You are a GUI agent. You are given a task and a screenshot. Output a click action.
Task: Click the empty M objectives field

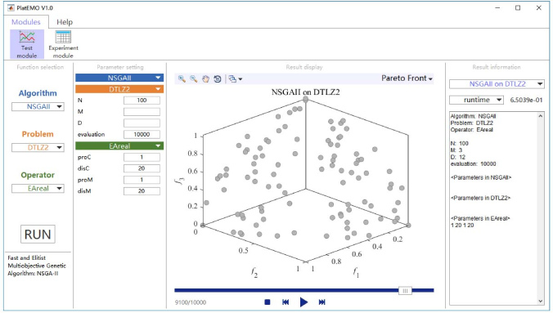click(142, 112)
